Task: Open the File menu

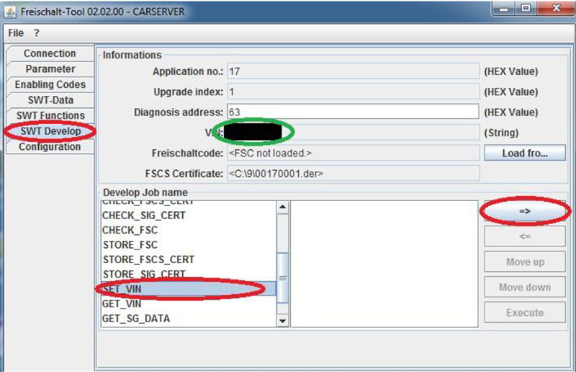Action: tap(16, 32)
